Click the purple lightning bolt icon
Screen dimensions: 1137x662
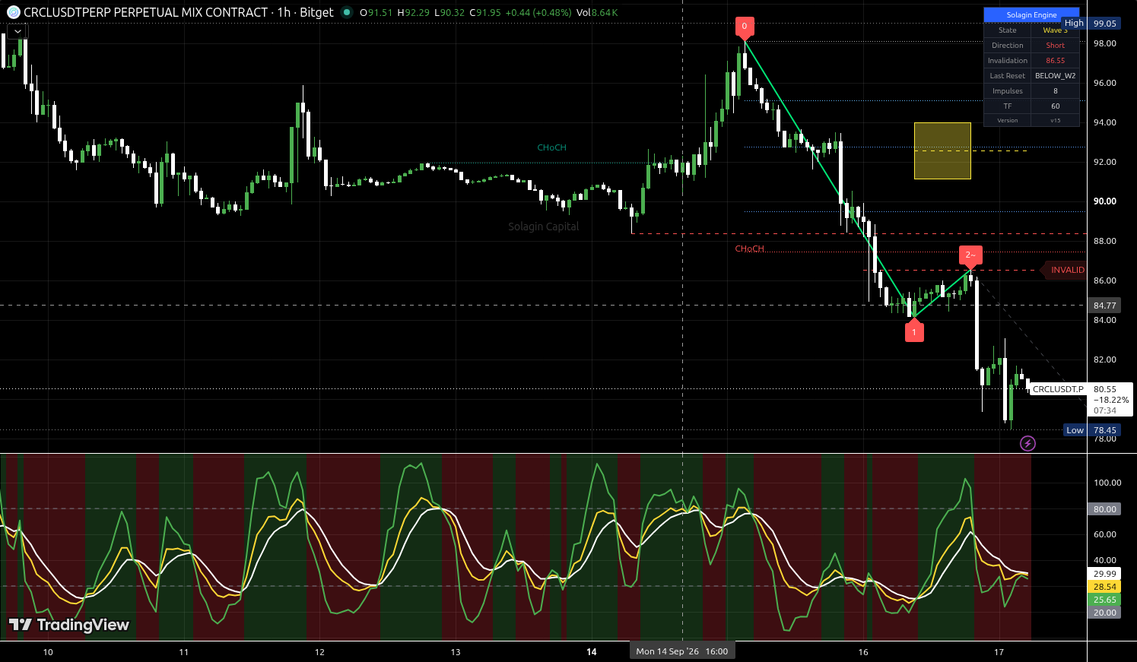(1027, 443)
